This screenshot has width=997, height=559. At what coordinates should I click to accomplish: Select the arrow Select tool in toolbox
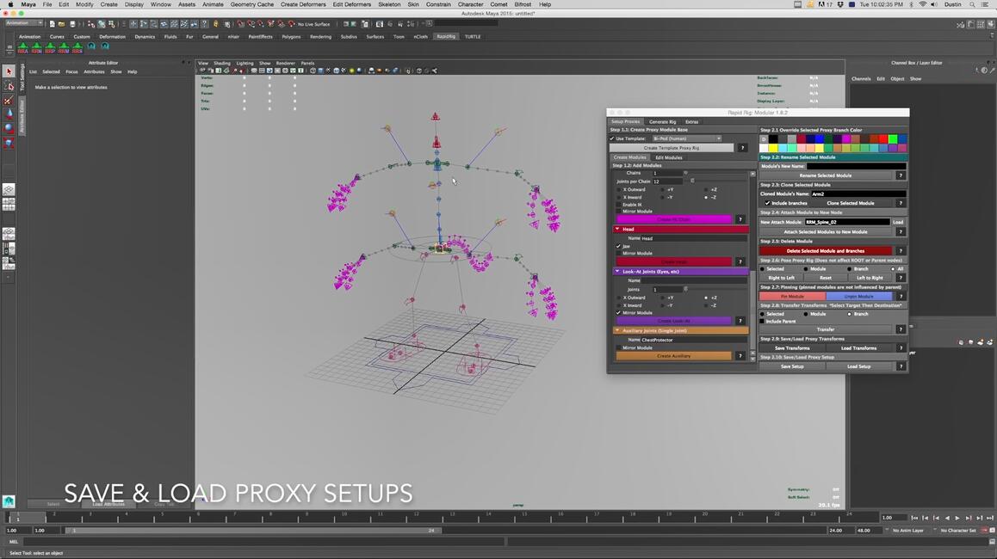tap(9, 71)
